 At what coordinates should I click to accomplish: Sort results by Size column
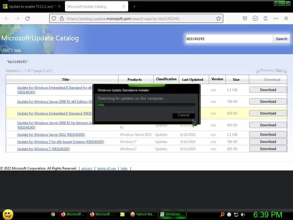[x=236, y=80]
